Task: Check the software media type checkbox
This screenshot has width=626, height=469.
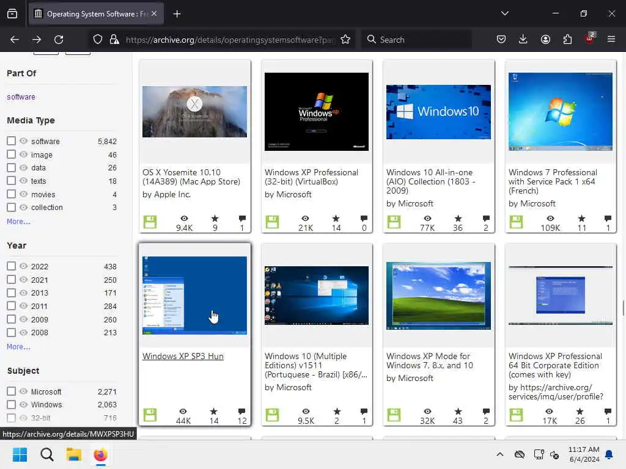Action: (11, 141)
